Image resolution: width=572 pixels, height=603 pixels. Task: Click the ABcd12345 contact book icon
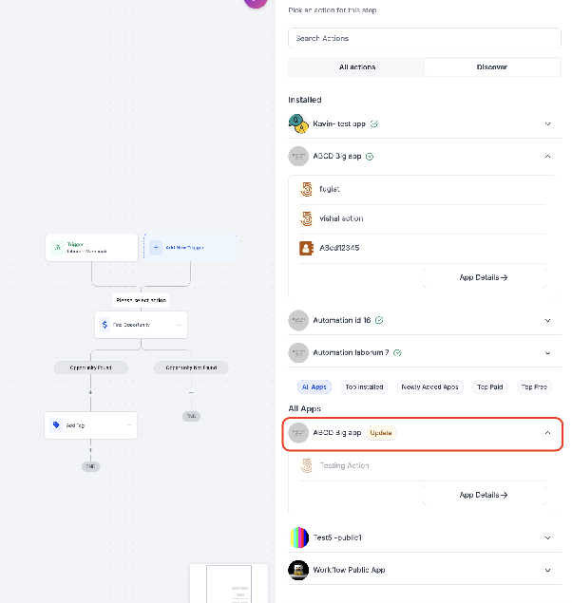tap(306, 248)
